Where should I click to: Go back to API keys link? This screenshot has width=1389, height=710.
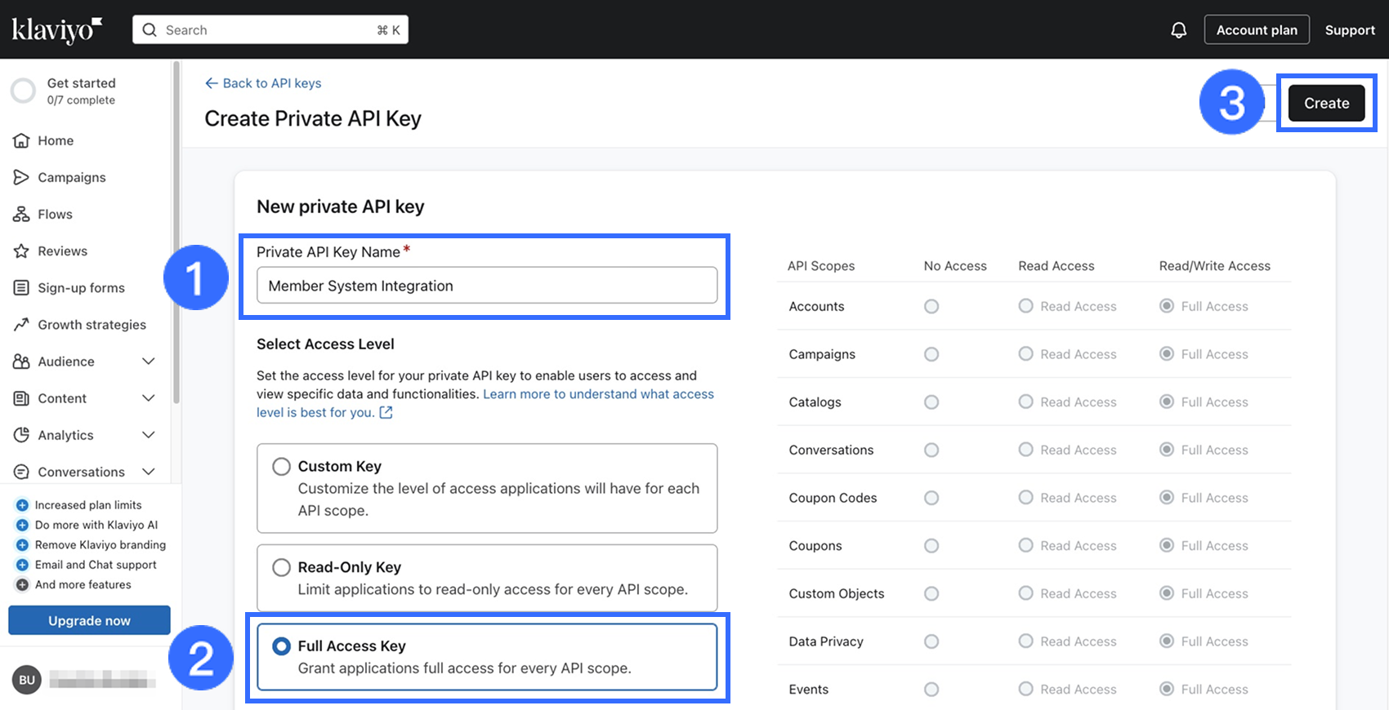[263, 83]
